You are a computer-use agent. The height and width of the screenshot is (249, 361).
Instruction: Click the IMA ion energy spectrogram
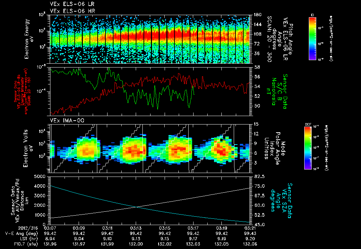pyautogui.click(x=150, y=148)
